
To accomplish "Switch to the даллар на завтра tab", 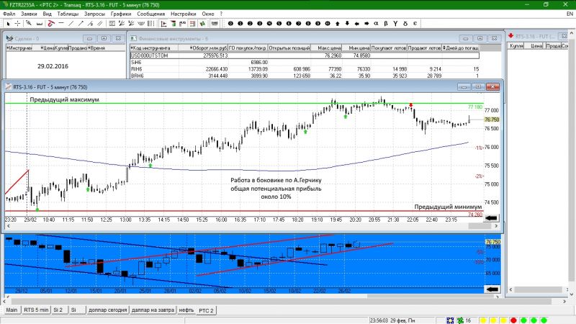I will click(x=153, y=310).
